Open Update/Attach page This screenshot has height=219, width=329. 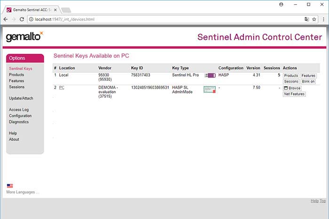click(21, 98)
